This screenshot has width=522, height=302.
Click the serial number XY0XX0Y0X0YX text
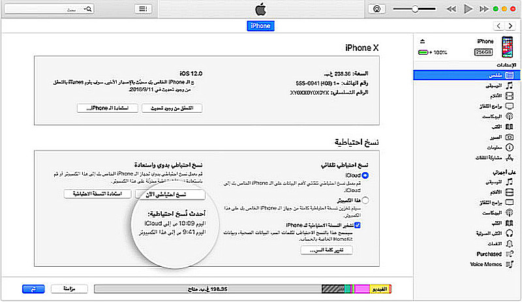point(309,93)
